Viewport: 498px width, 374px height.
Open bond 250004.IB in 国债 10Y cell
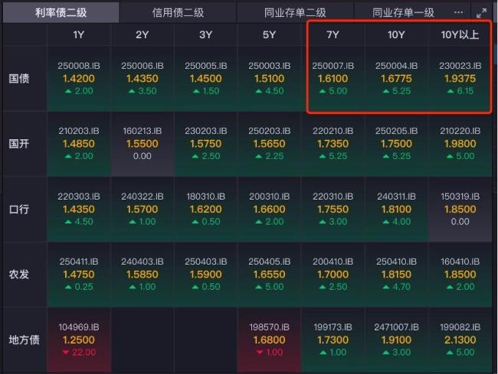396,78
